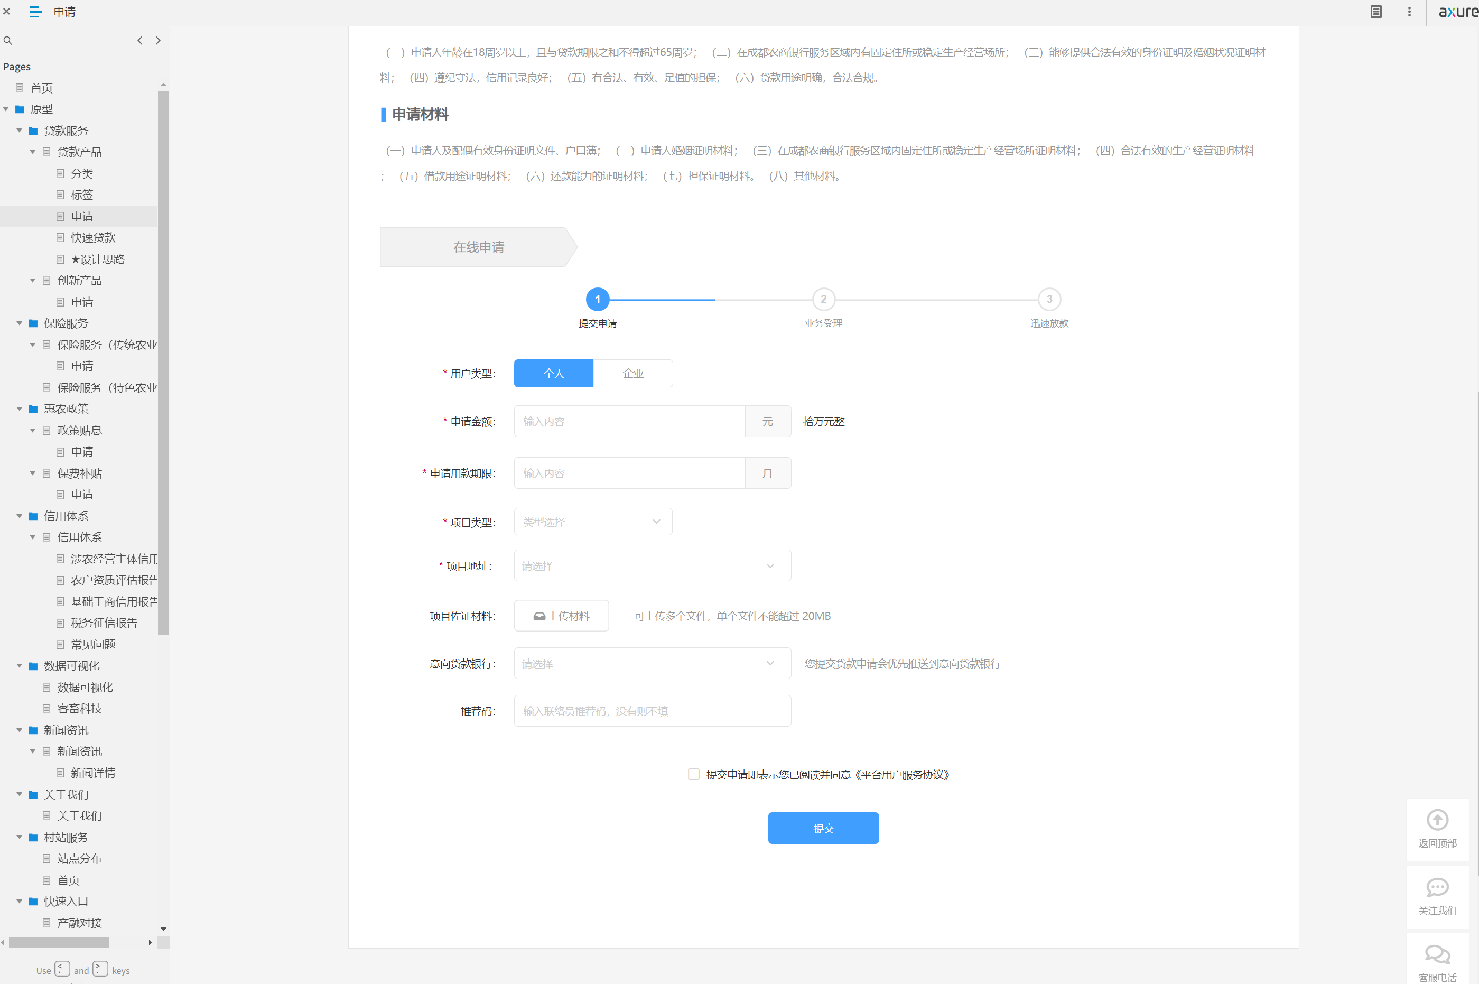Go to previous page arrow
The image size is (1479, 984).
click(x=139, y=41)
